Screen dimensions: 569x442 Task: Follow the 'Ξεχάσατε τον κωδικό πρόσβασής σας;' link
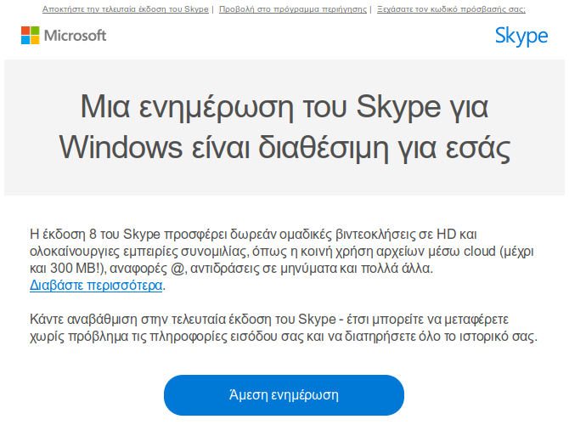point(451,9)
